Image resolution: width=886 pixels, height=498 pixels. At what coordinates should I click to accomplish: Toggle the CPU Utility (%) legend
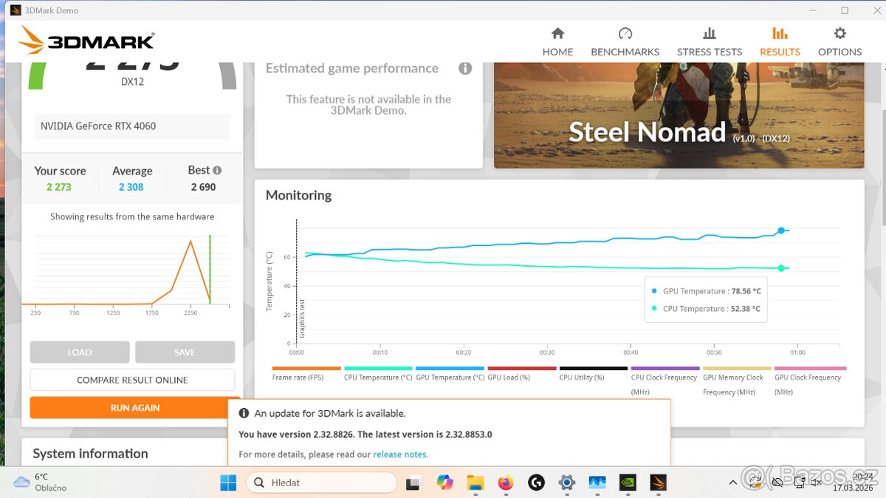coord(593,374)
